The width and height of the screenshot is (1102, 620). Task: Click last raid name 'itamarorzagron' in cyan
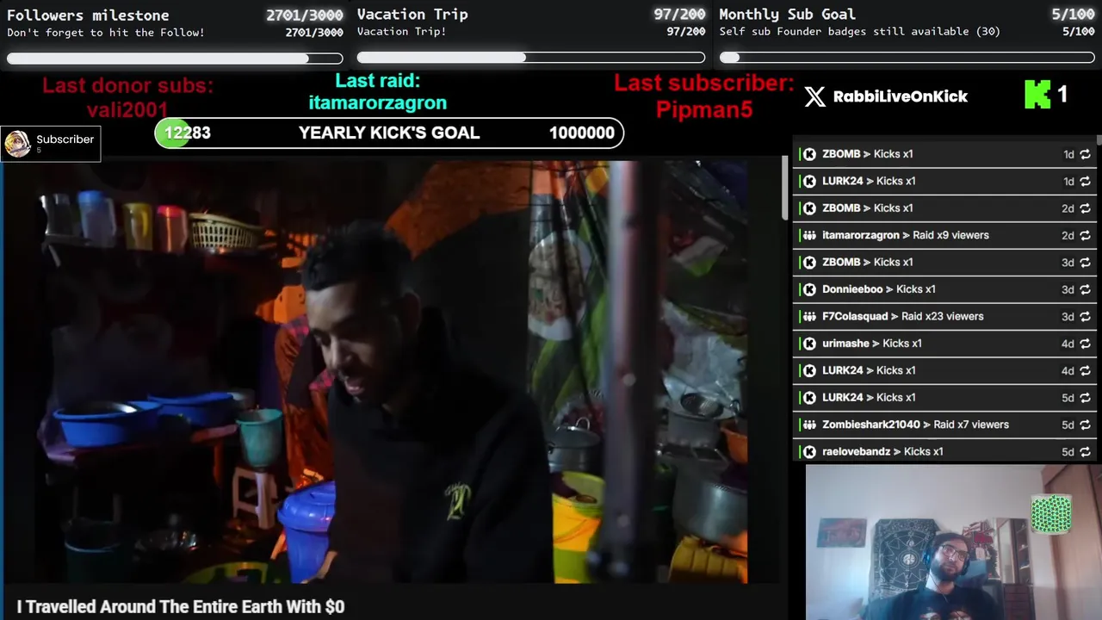coord(377,102)
